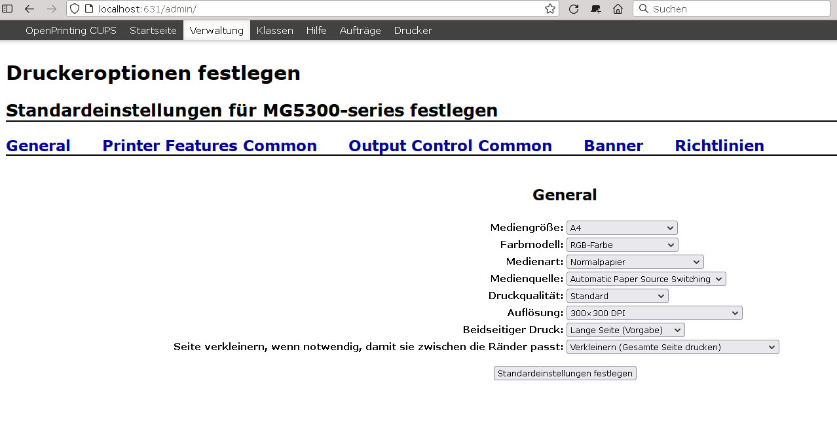
Task: Open the Druckqualität dropdown
Action: [x=617, y=296]
